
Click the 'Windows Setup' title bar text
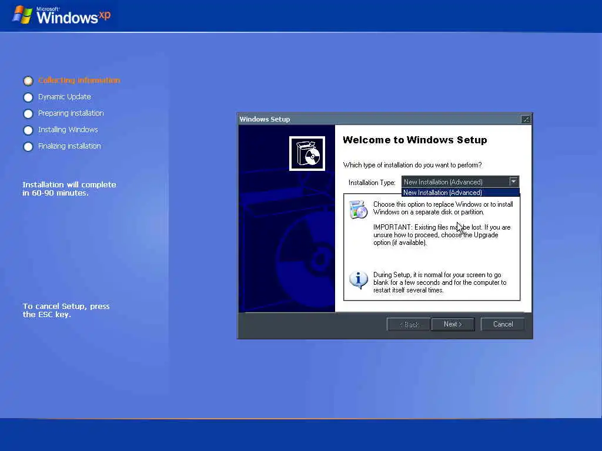pos(265,119)
